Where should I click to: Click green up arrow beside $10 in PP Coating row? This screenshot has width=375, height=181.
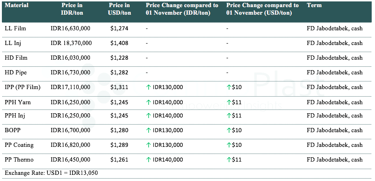pyautogui.click(x=229, y=145)
